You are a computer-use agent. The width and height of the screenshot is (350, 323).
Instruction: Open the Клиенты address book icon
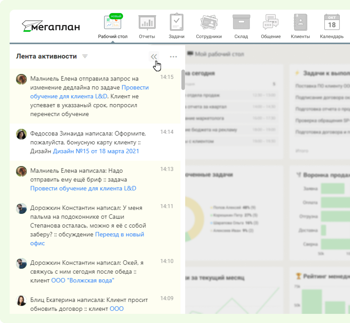[x=300, y=22]
